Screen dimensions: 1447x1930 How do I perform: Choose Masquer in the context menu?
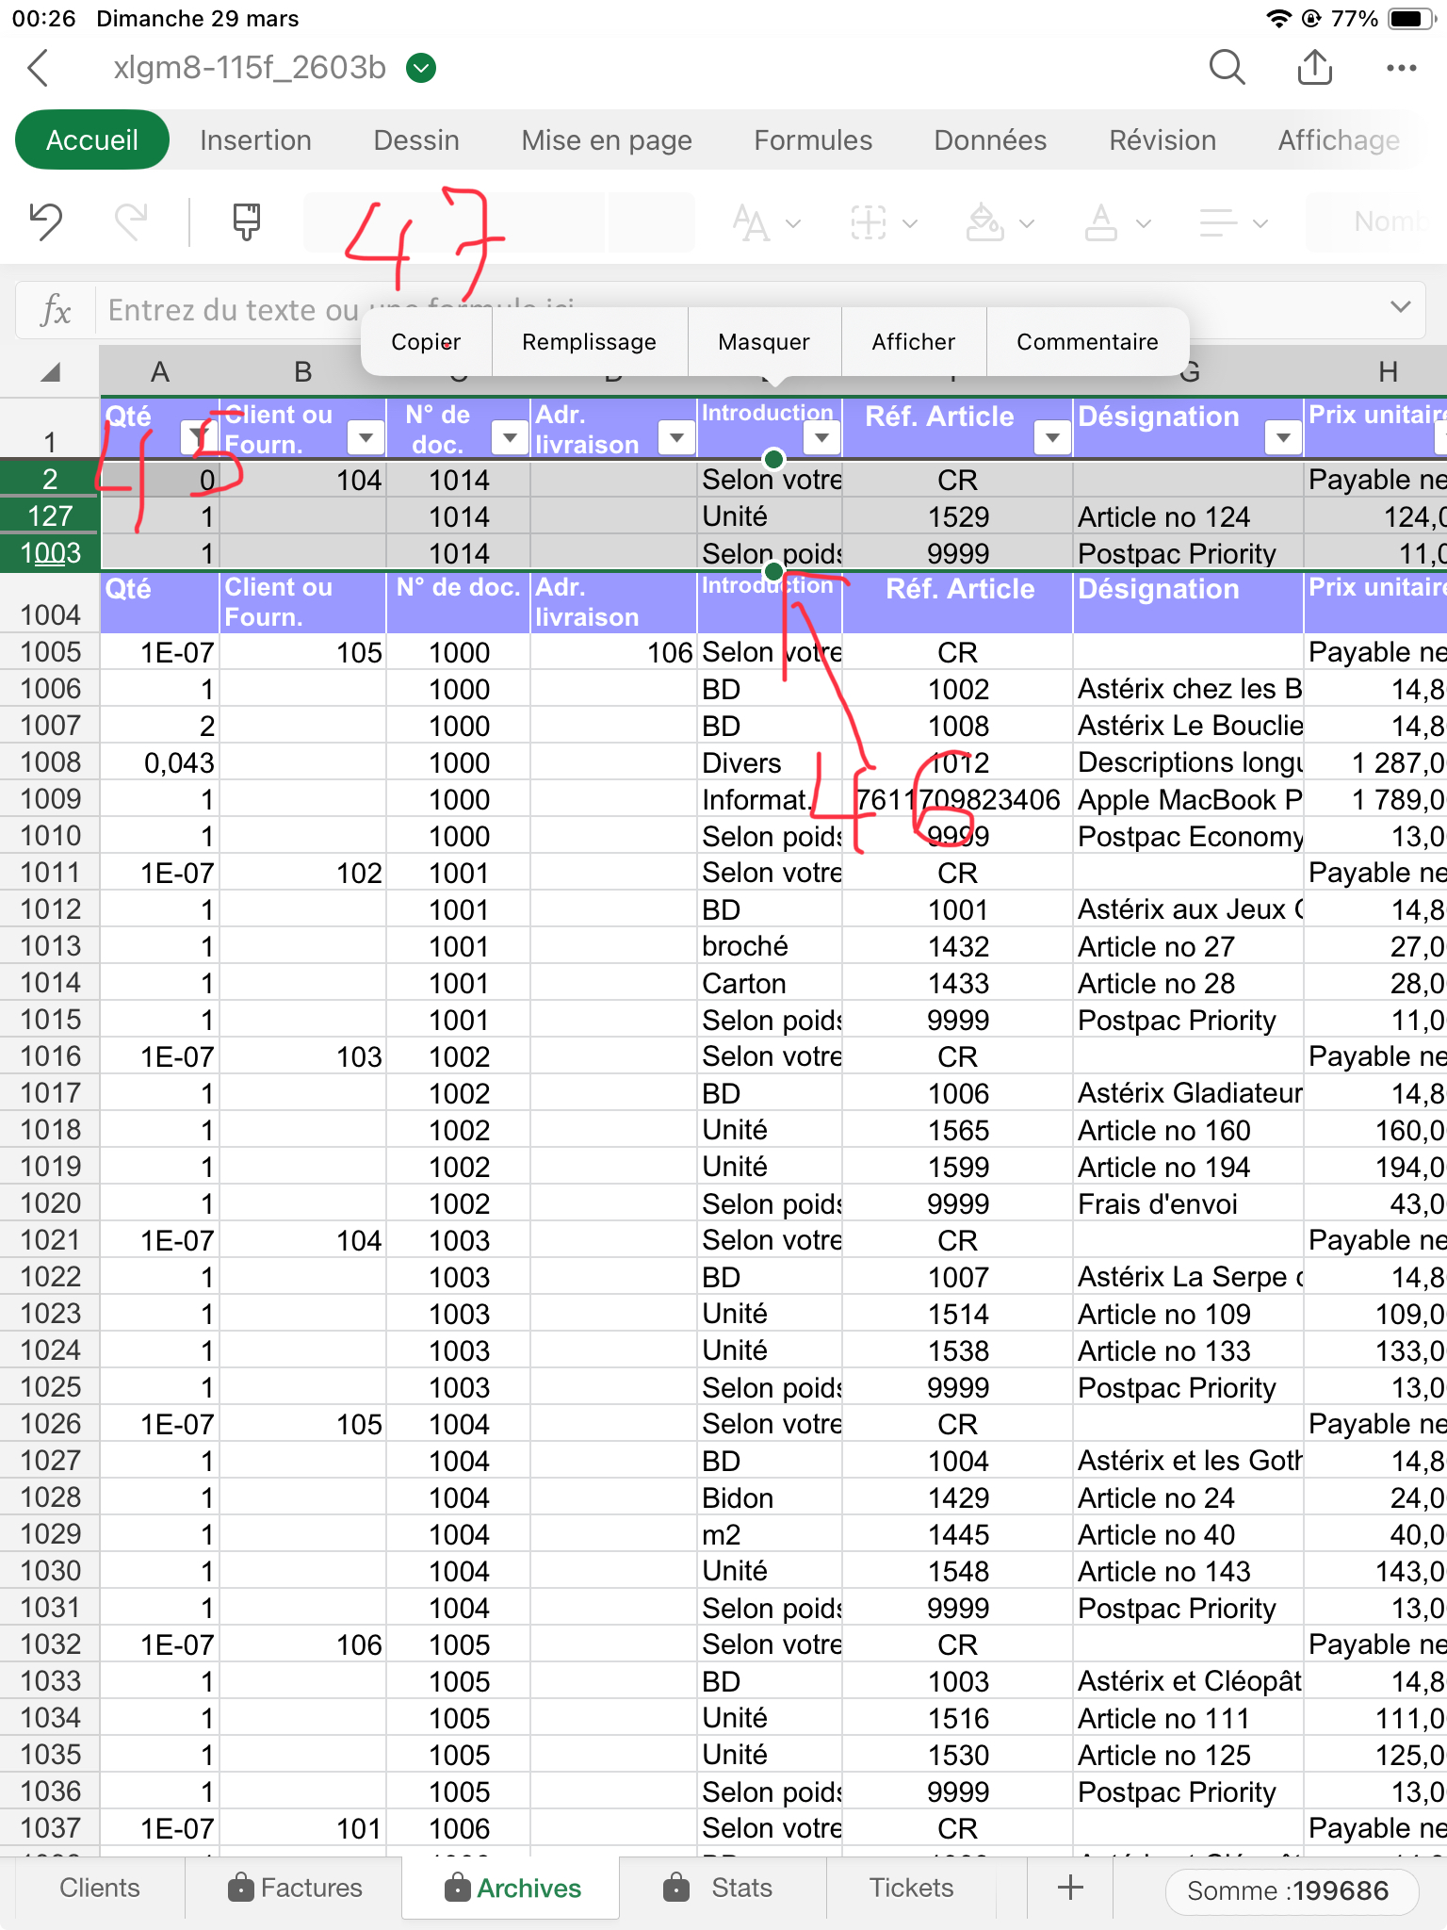[763, 342]
